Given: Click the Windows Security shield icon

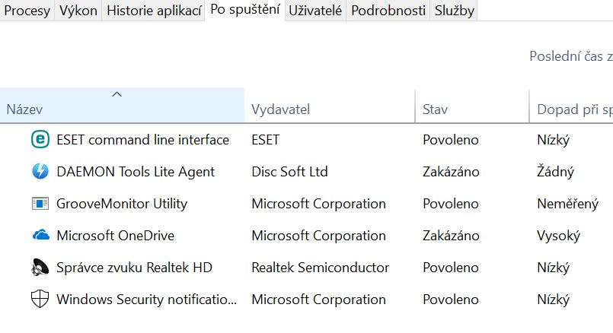Looking at the screenshot, I should [x=40, y=300].
